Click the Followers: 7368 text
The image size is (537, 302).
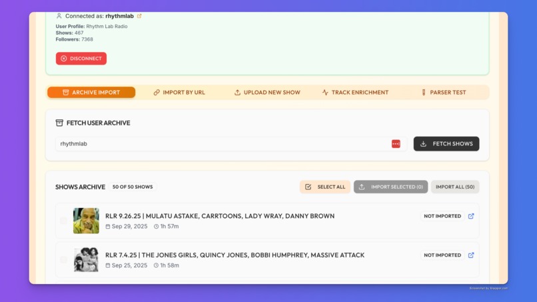[x=75, y=39]
